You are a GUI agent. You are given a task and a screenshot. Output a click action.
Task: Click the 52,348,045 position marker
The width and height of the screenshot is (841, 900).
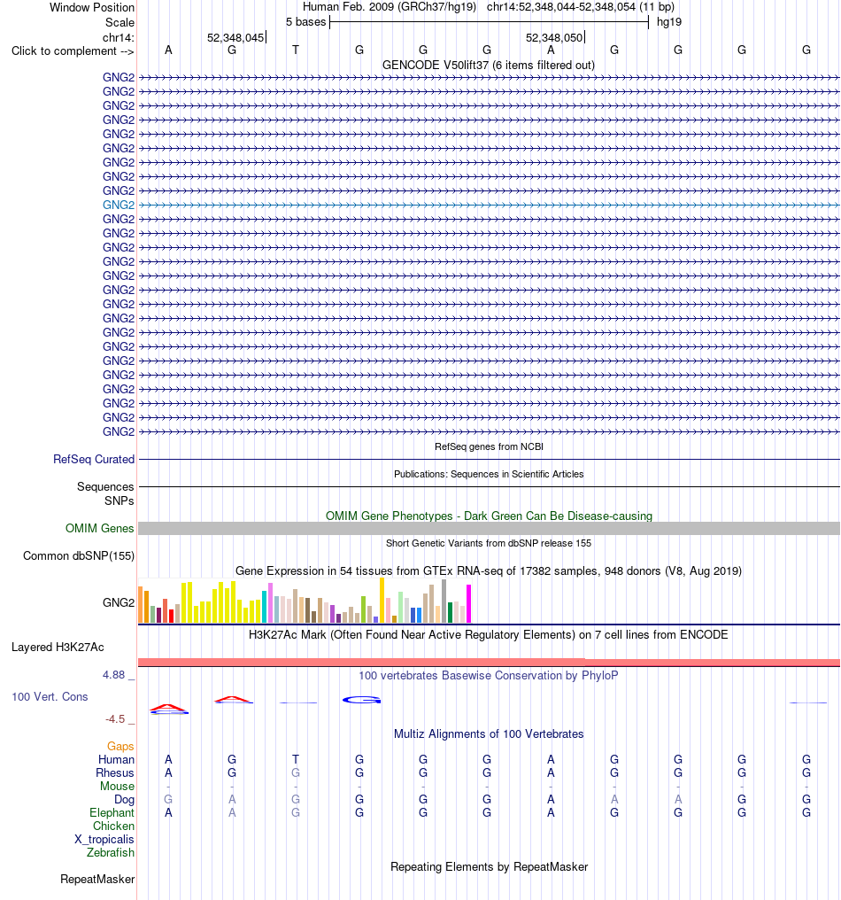[x=235, y=37]
